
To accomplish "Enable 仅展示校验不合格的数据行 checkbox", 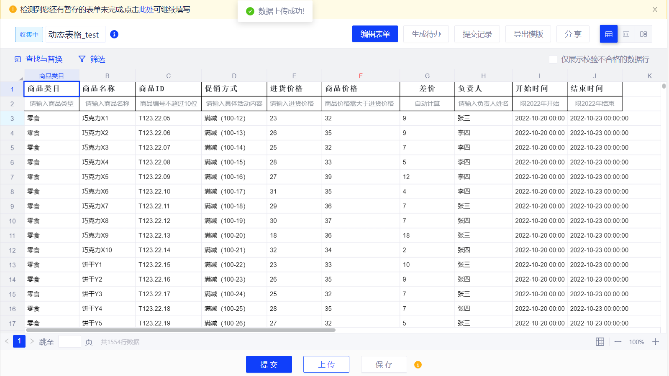I will click(553, 59).
